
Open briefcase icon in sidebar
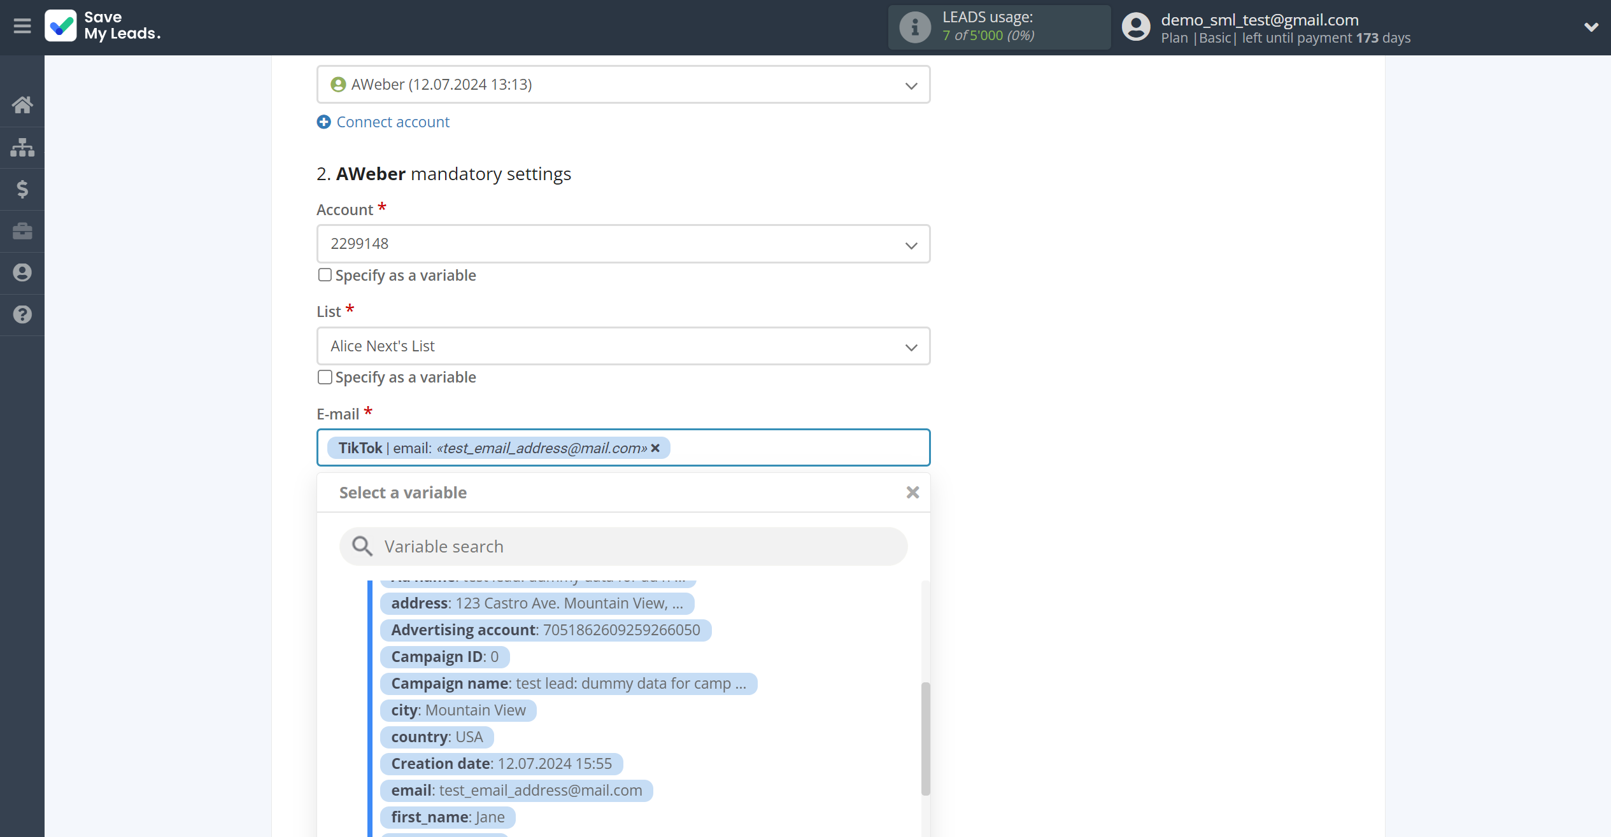22,231
